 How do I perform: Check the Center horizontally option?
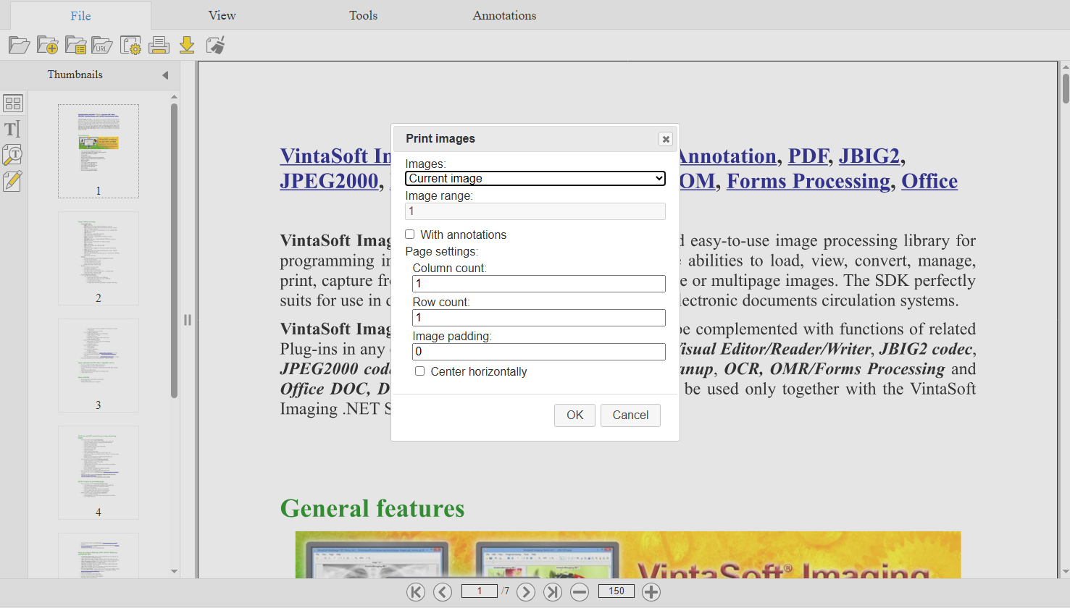420,371
